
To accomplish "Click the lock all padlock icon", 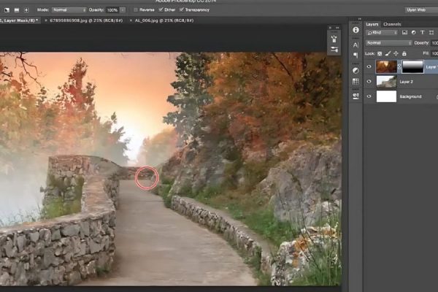I will (402, 54).
